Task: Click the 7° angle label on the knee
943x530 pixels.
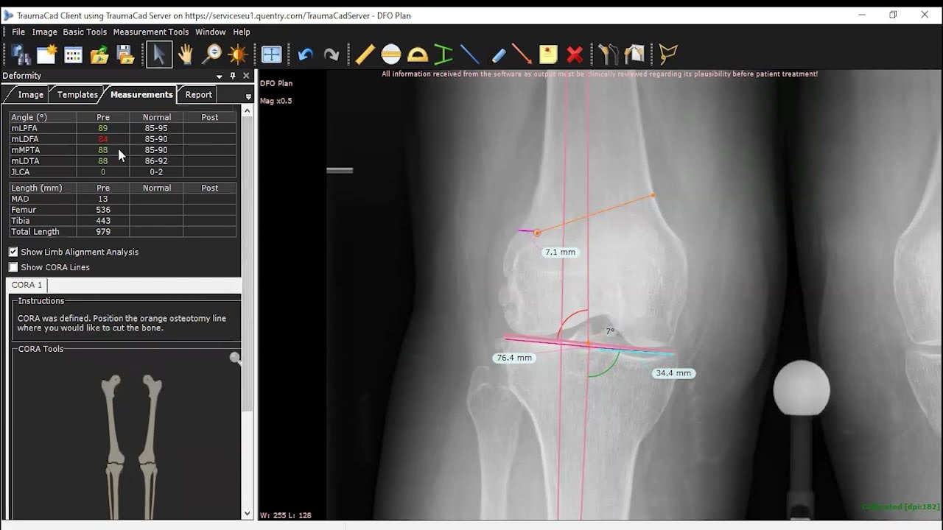Action: tap(610, 331)
